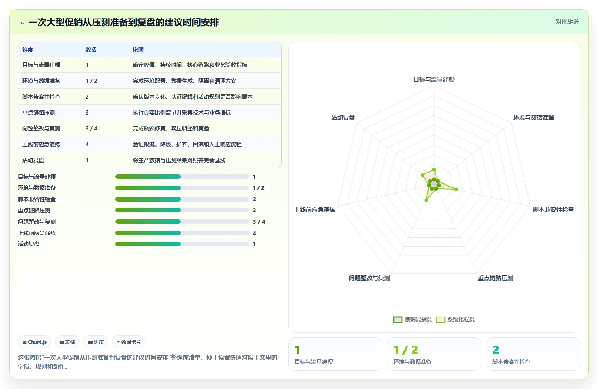598x389 pixels.
Task: Click the 目标与流量建模 radar axis label
Action: [434, 79]
